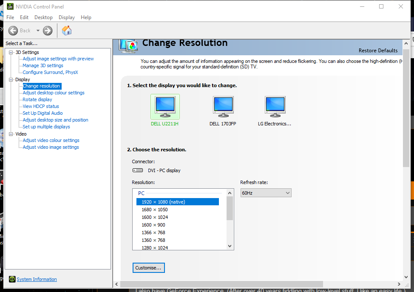Click the Back arrow icon
Viewport: 414px width, 292px height.
click(x=13, y=31)
